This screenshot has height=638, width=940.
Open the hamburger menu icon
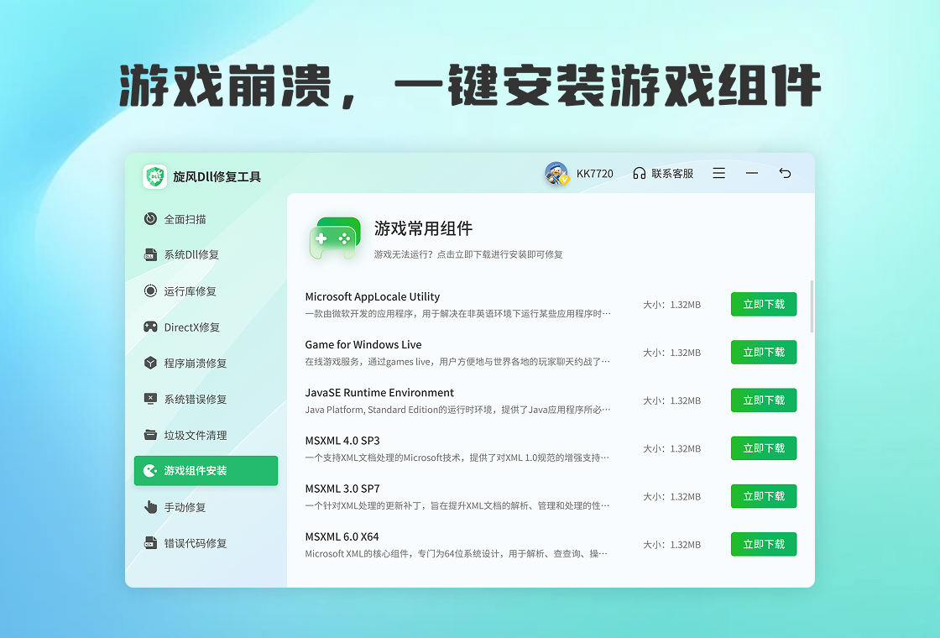pyautogui.click(x=719, y=174)
